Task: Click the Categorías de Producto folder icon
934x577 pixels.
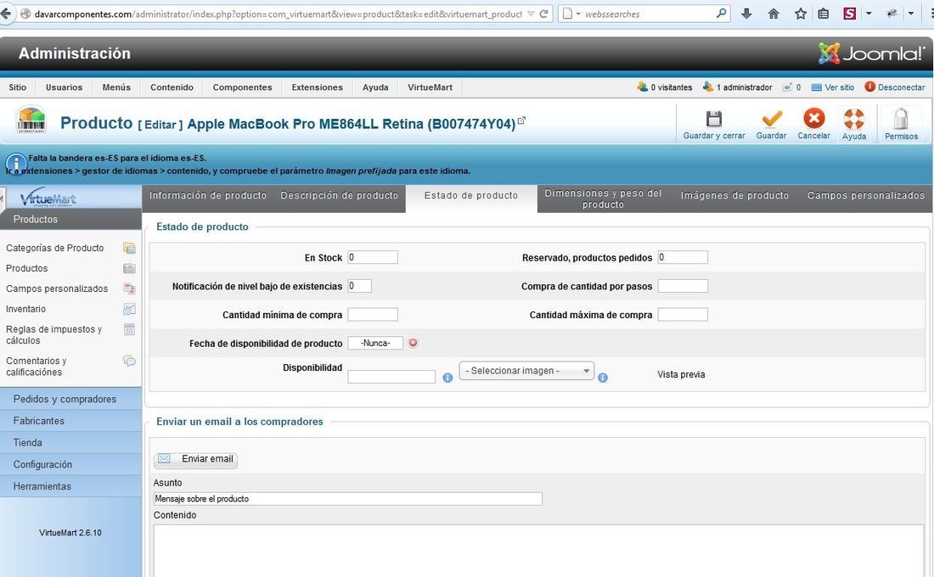Action: pyautogui.click(x=129, y=248)
